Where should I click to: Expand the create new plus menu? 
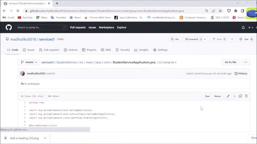pyautogui.click(x=251, y=28)
